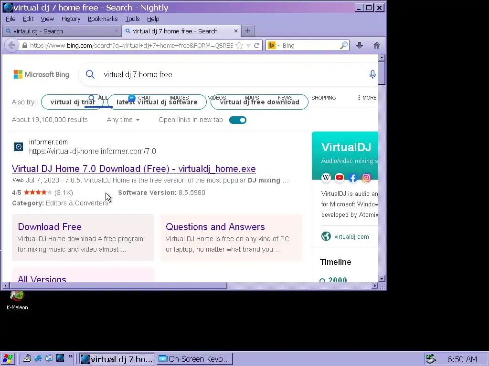Open the View menu
Screen dimensions: 489x366
tap(47, 19)
